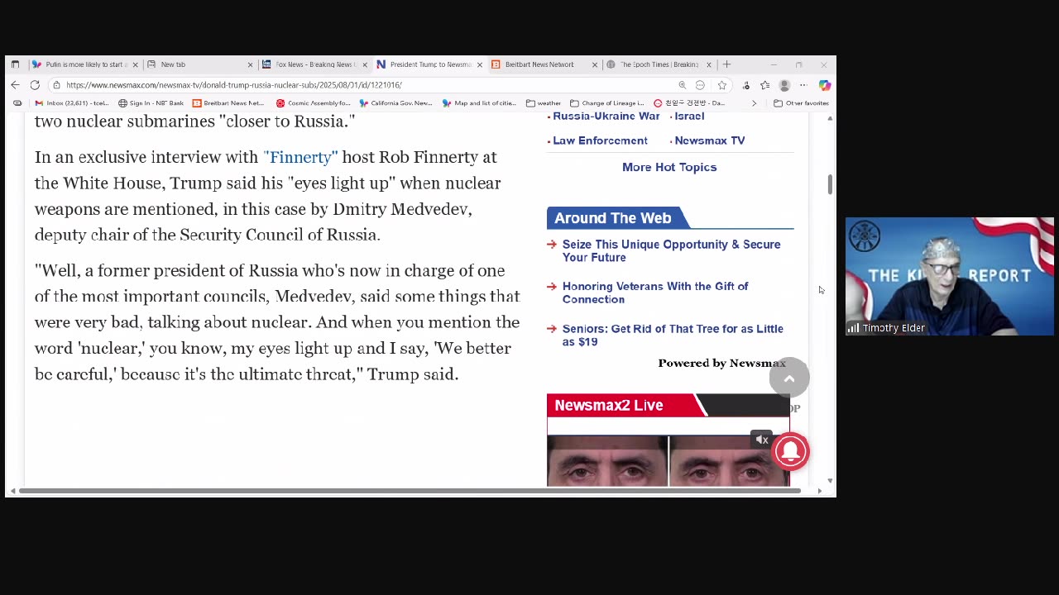View site information padlock icon
Image resolution: width=1059 pixels, height=595 pixels.
point(56,85)
